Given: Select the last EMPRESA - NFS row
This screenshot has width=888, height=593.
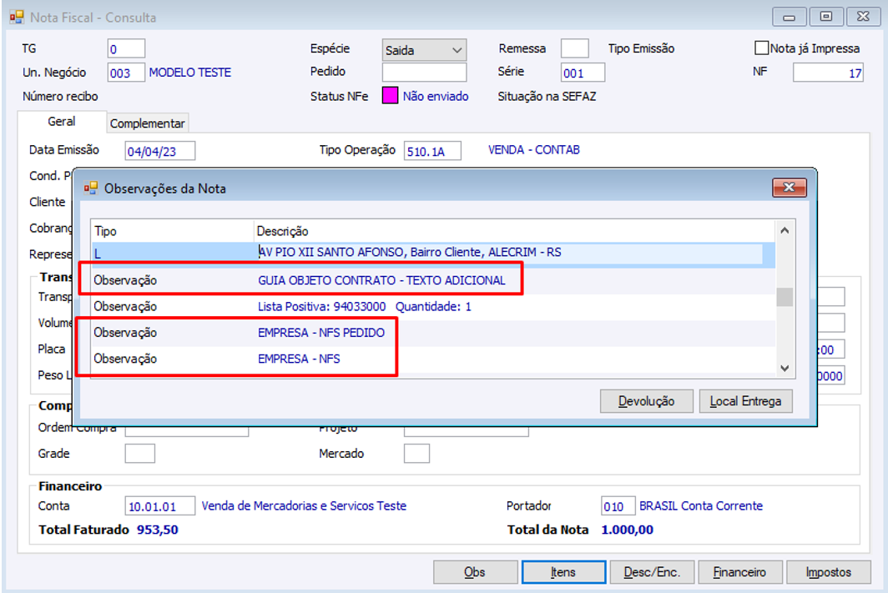Looking at the screenshot, I should click(x=433, y=359).
